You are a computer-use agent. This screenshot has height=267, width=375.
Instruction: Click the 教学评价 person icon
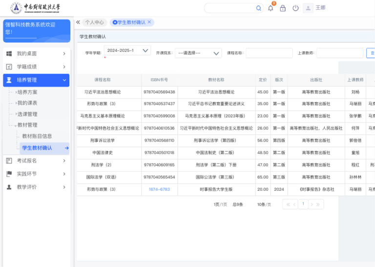(9, 187)
